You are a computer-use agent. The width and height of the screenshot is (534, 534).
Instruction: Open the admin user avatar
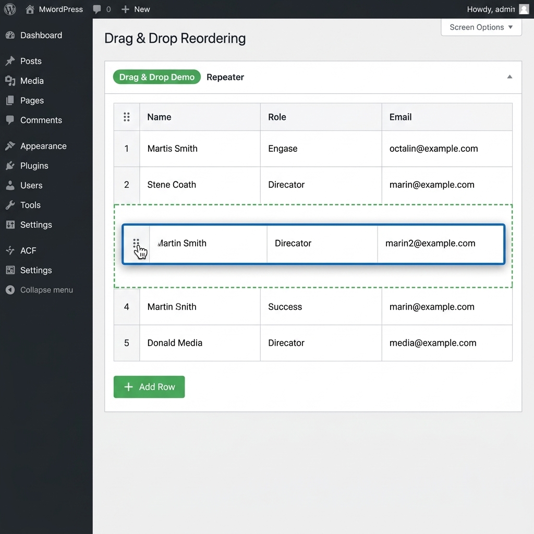524,9
